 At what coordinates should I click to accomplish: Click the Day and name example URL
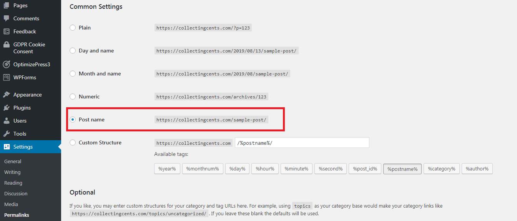coord(226,51)
